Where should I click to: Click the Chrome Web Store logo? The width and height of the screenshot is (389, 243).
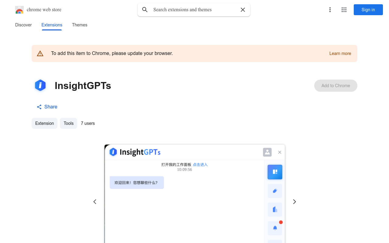tap(19, 10)
